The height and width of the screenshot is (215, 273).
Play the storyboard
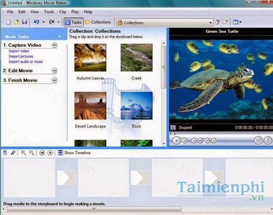tap(50, 153)
